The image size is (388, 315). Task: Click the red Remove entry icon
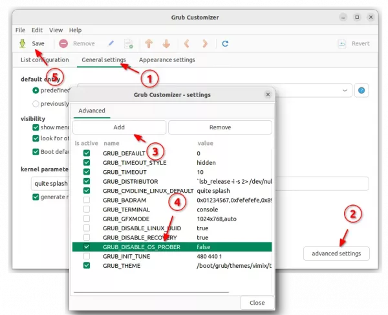(63, 43)
